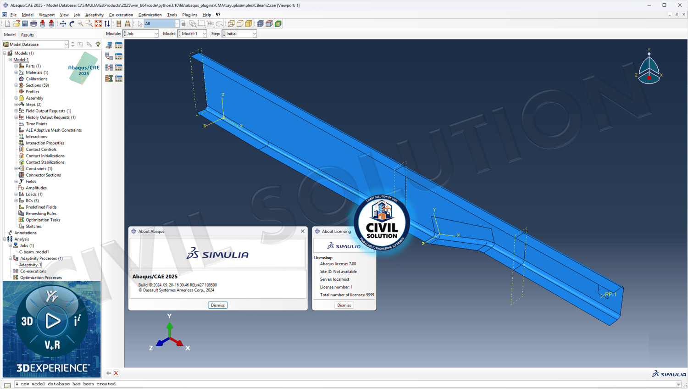The height and width of the screenshot is (389, 688).
Task: Click the Open file folder icon
Action: (16, 24)
